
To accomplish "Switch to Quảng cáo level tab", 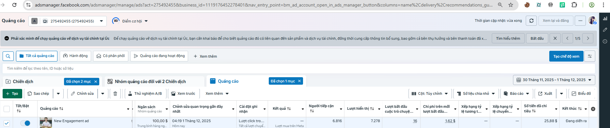I will click(228, 81).
